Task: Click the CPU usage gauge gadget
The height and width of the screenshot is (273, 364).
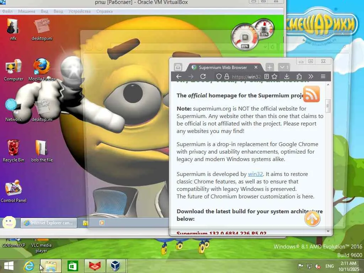Action: pyautogui.click(x=244, y=37)
